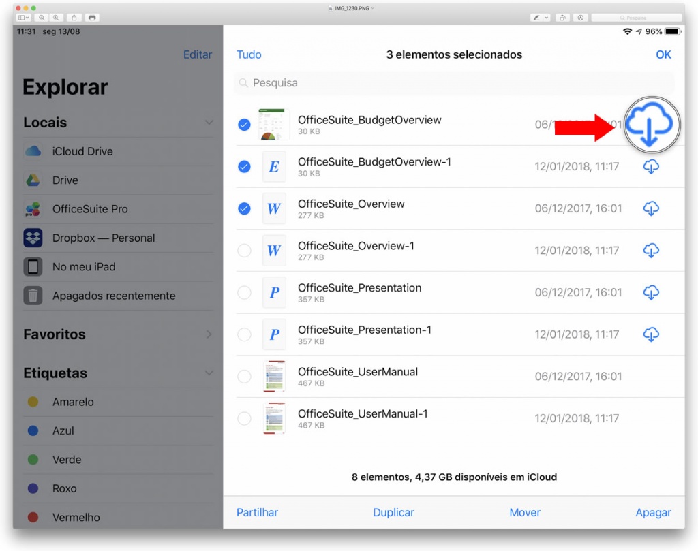Collapse the Etiquetas section
This screenshot has height=551, width=698.
point(209,373)
